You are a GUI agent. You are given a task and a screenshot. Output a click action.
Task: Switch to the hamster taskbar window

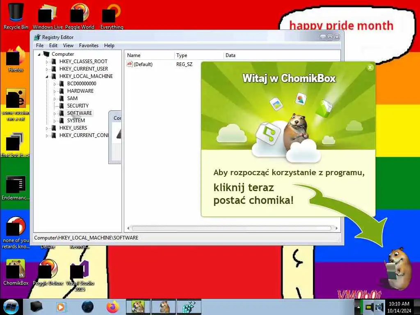(x=164, y=307)
